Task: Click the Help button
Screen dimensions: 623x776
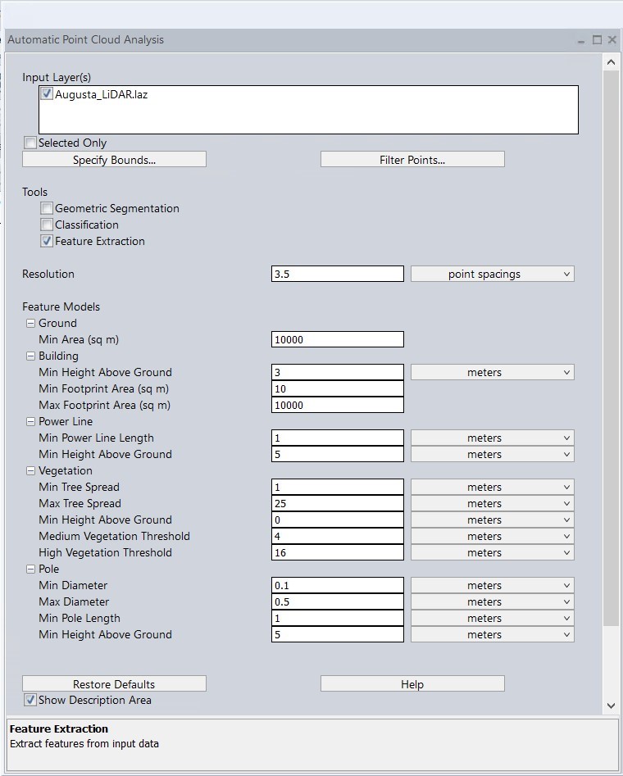Action: click(x=412, y=684)
